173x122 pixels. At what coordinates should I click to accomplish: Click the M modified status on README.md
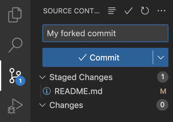(163, 91)
